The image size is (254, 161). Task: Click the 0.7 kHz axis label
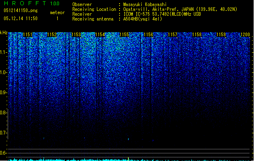click(4, 133)
